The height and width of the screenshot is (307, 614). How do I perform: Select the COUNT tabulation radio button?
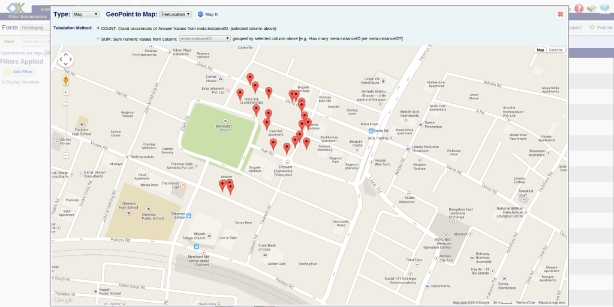click(x=98, y=28)
